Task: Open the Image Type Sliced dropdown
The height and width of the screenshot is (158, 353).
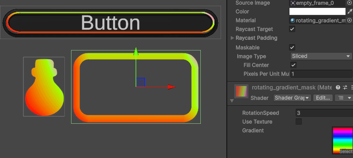Action: pos(321,56)
